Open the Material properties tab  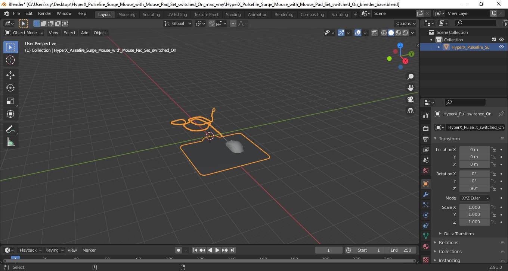tap(425, 246)
